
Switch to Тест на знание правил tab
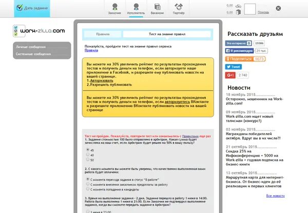(x=167, y=34)
